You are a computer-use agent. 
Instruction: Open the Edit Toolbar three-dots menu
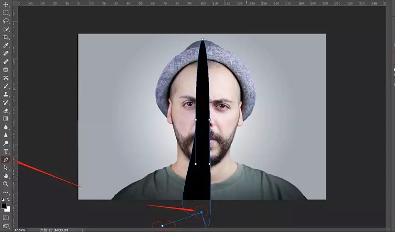(5, 192)
